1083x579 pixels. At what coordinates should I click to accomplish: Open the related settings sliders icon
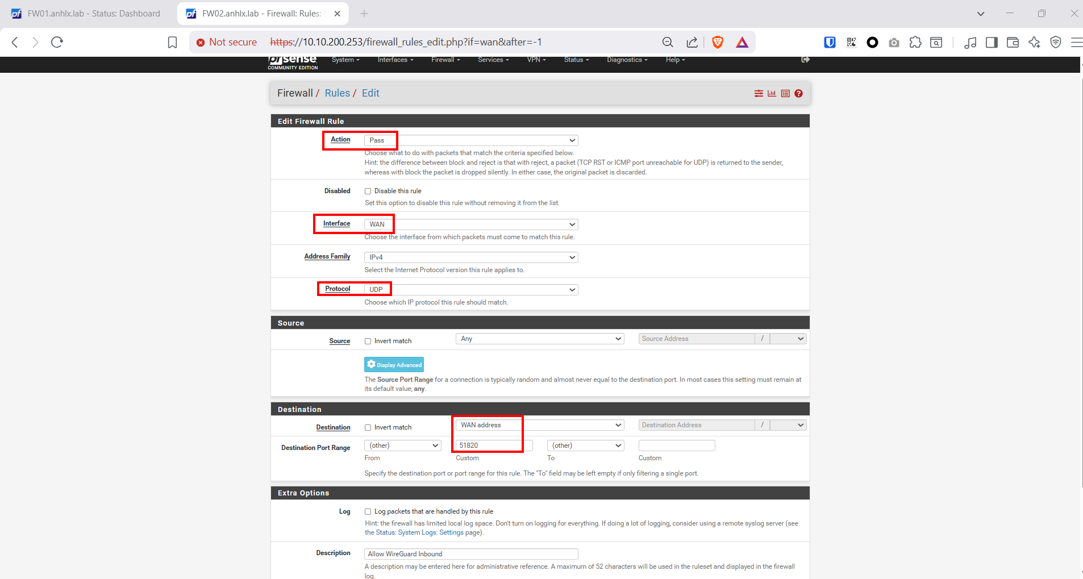point(759,94)
